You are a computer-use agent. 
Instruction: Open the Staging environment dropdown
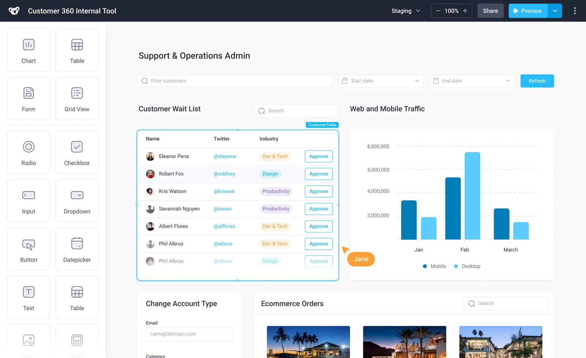pos(405,11)
